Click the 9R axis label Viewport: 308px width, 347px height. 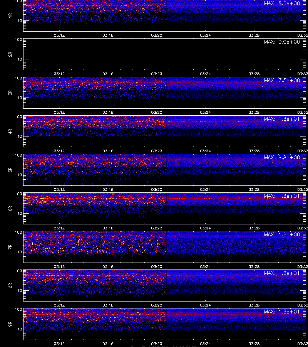point(10,324)
